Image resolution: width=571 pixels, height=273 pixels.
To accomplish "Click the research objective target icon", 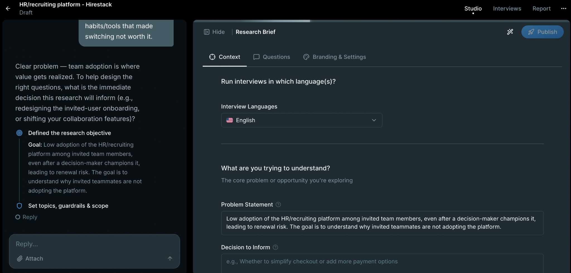I will coord(19,133).
